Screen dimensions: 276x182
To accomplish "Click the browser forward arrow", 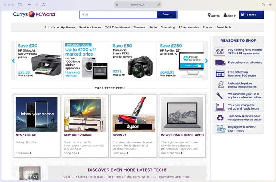I will click(x=36, y=5).
